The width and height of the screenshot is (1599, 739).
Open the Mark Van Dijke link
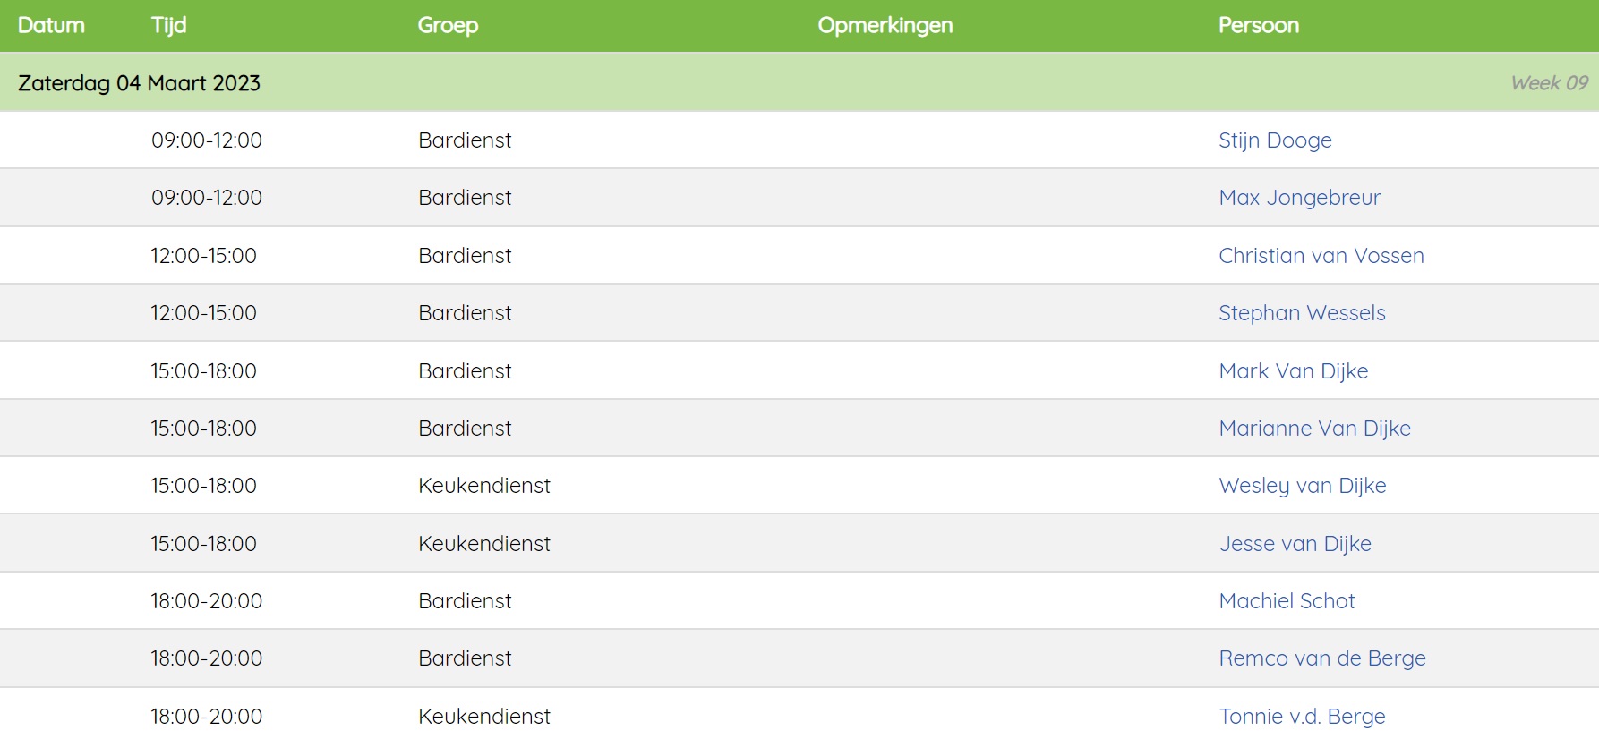pos(1293,371)
